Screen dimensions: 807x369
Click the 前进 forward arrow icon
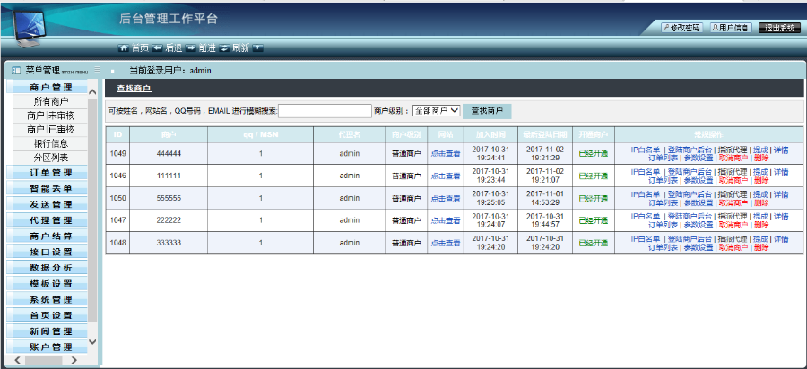point(191,47)
